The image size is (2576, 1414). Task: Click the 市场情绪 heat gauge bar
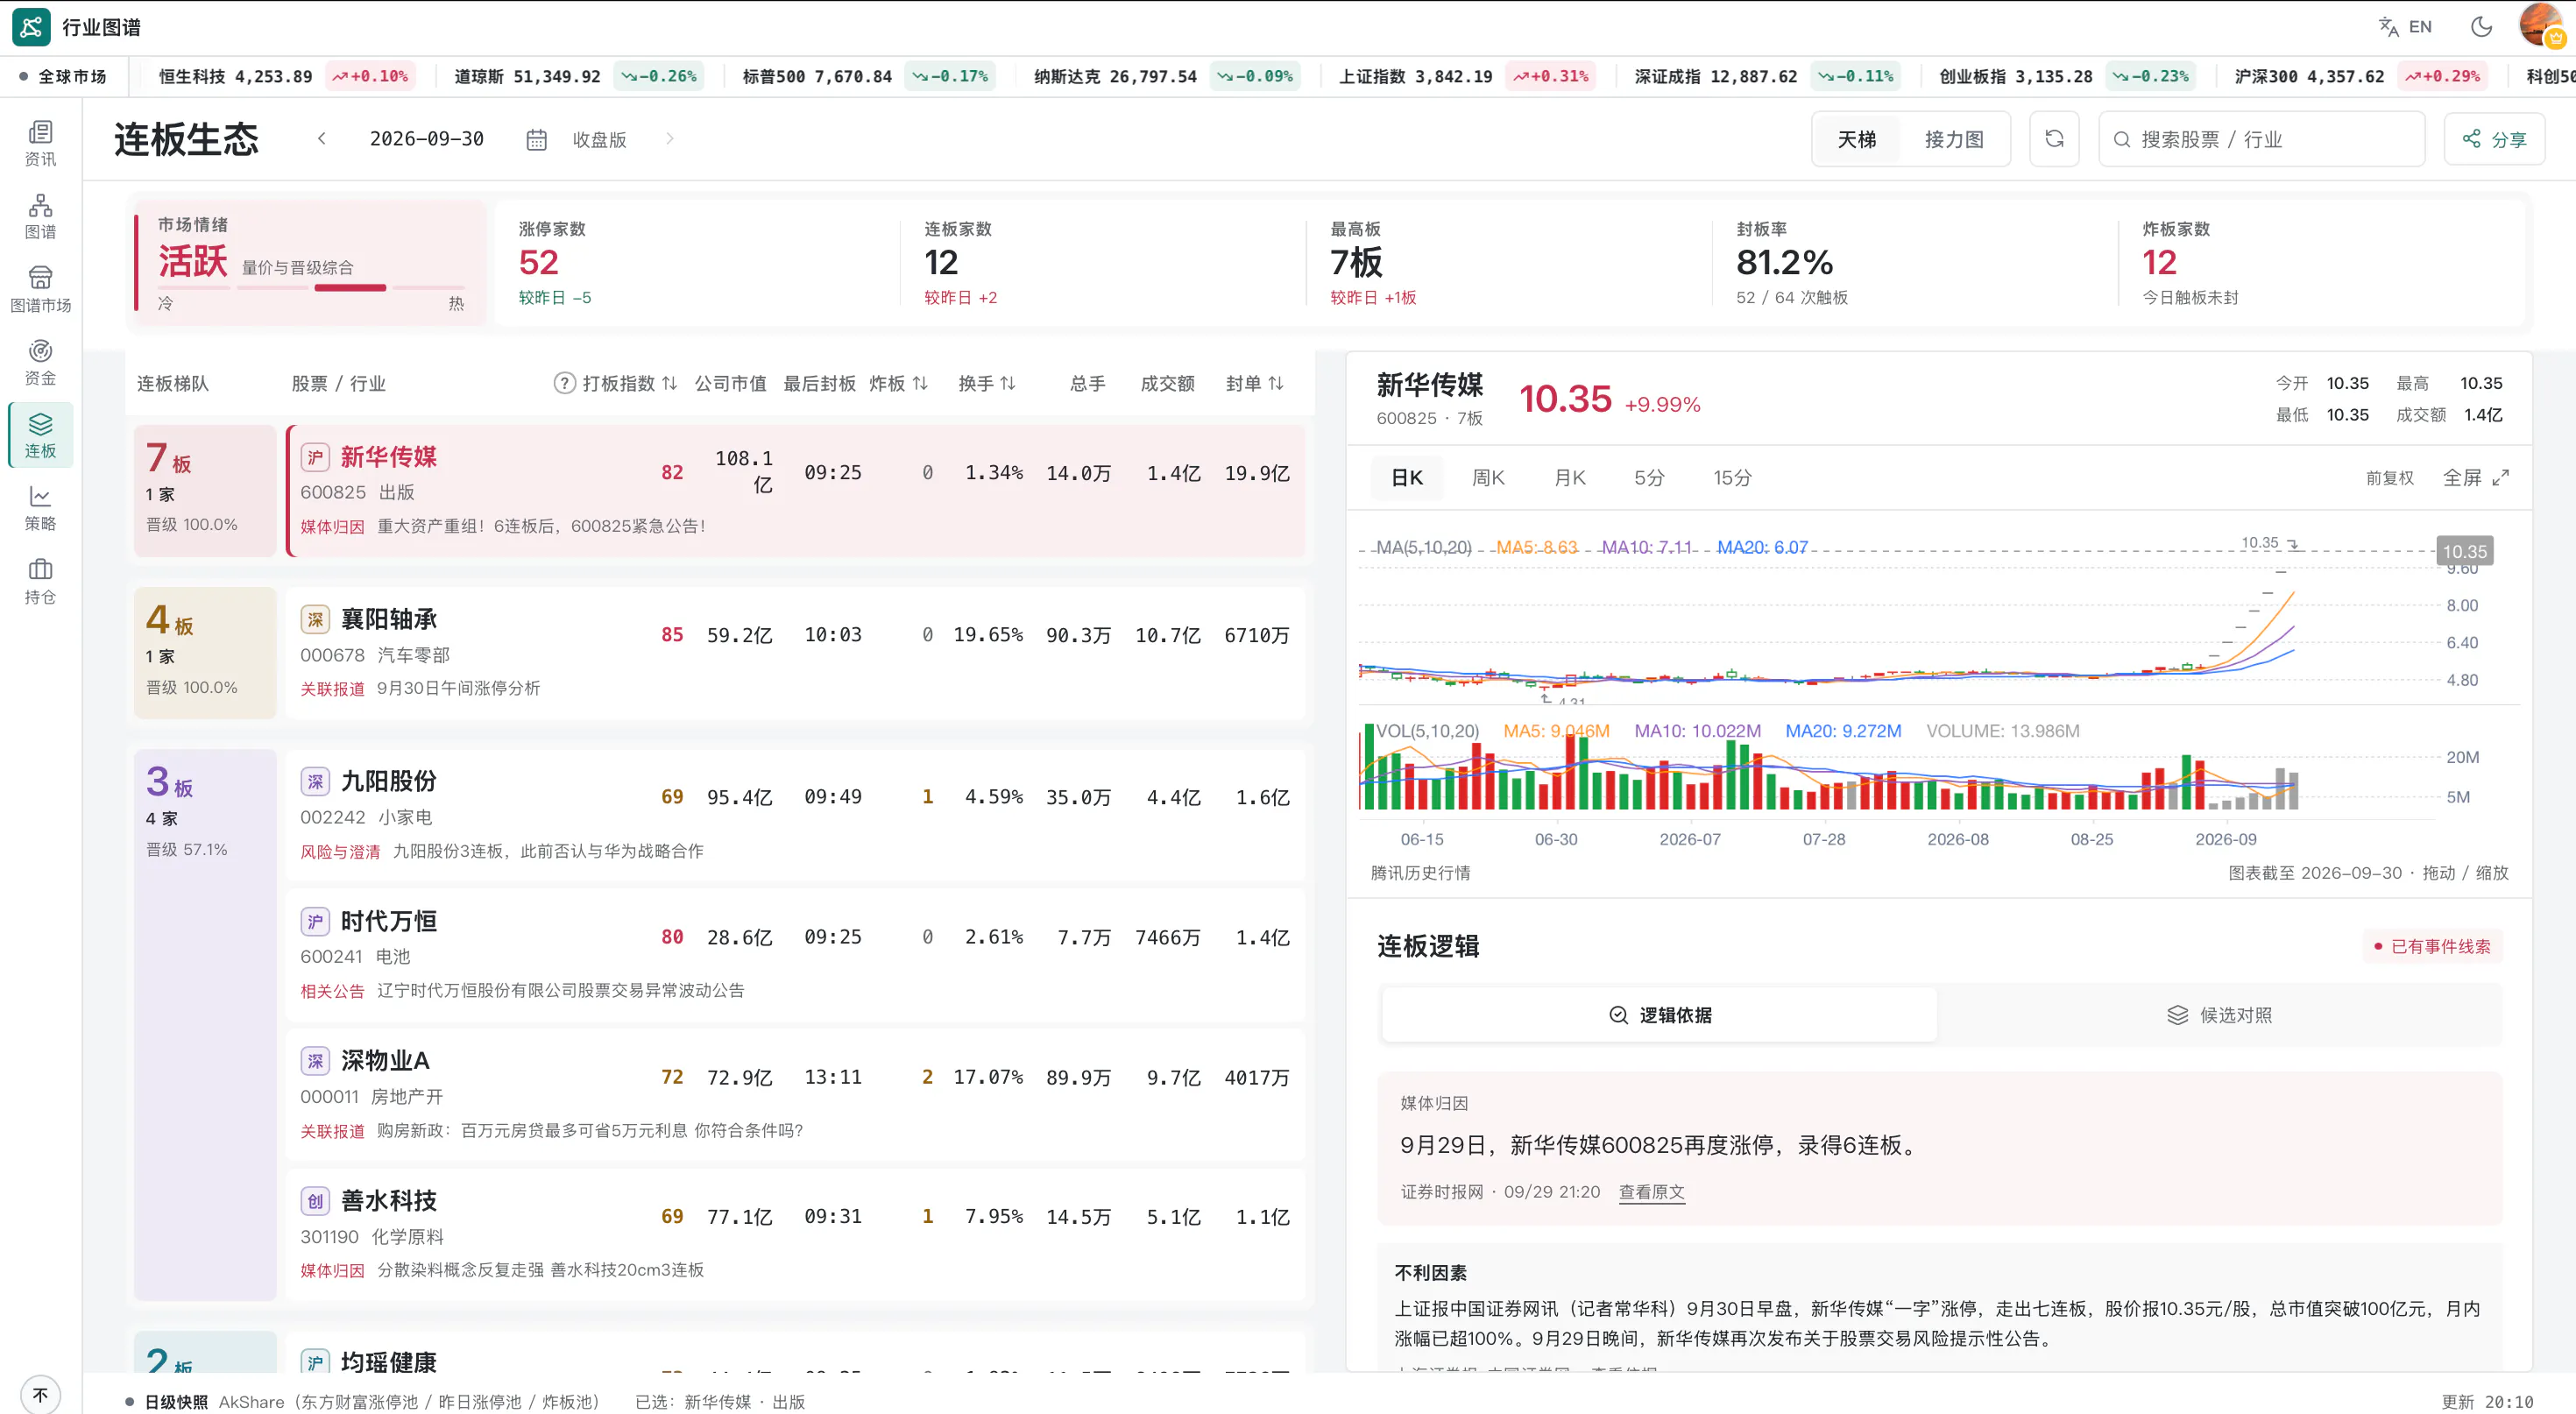[310, 288]
